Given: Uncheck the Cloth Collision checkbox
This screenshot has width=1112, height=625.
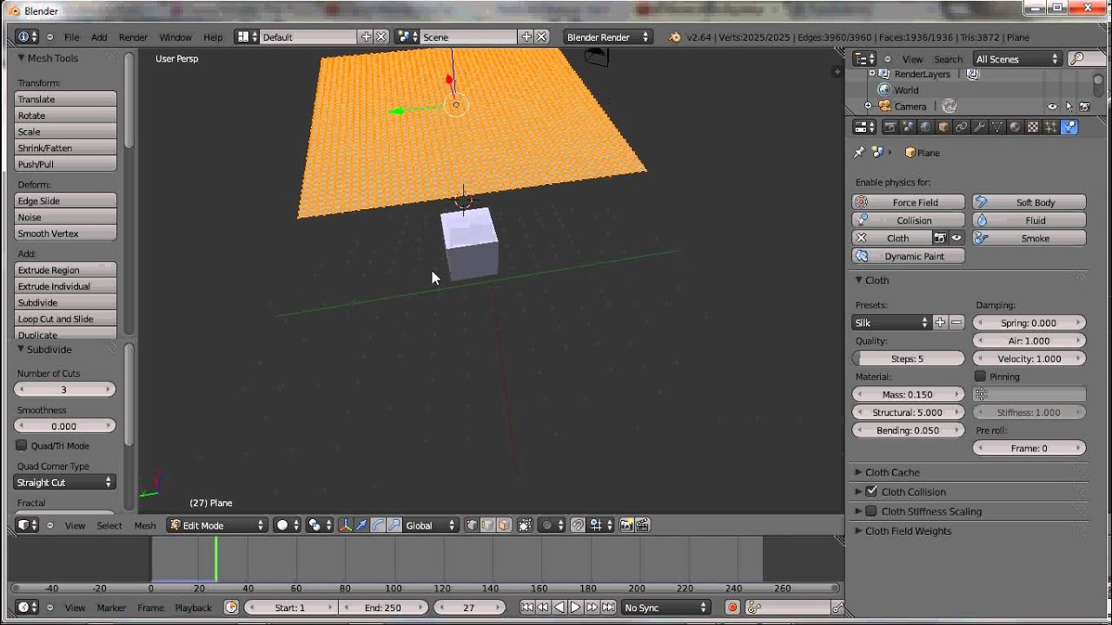Looking at the screenshot, I should [871, 491].
